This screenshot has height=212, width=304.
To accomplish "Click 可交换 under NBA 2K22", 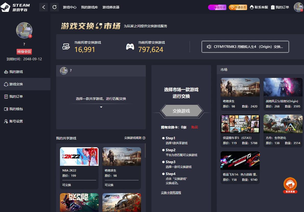I will pyautogui.click(x=67, y=185).
